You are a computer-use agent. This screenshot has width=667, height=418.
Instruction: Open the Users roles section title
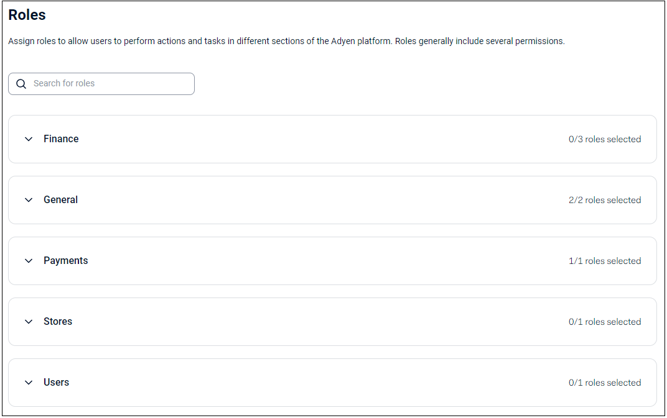56,383
